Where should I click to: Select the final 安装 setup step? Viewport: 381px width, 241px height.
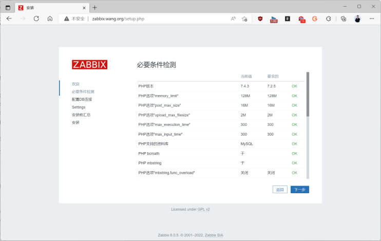click(x=75, y=123)
